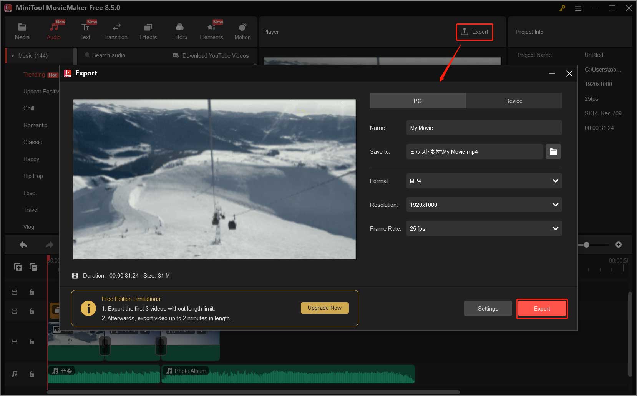The width and height of the screenshot is (637, 396).
Task: Open the Effects panel
Action: 148,30
